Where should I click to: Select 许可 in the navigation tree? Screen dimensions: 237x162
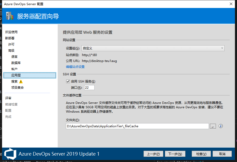click(x=11, y=44)
